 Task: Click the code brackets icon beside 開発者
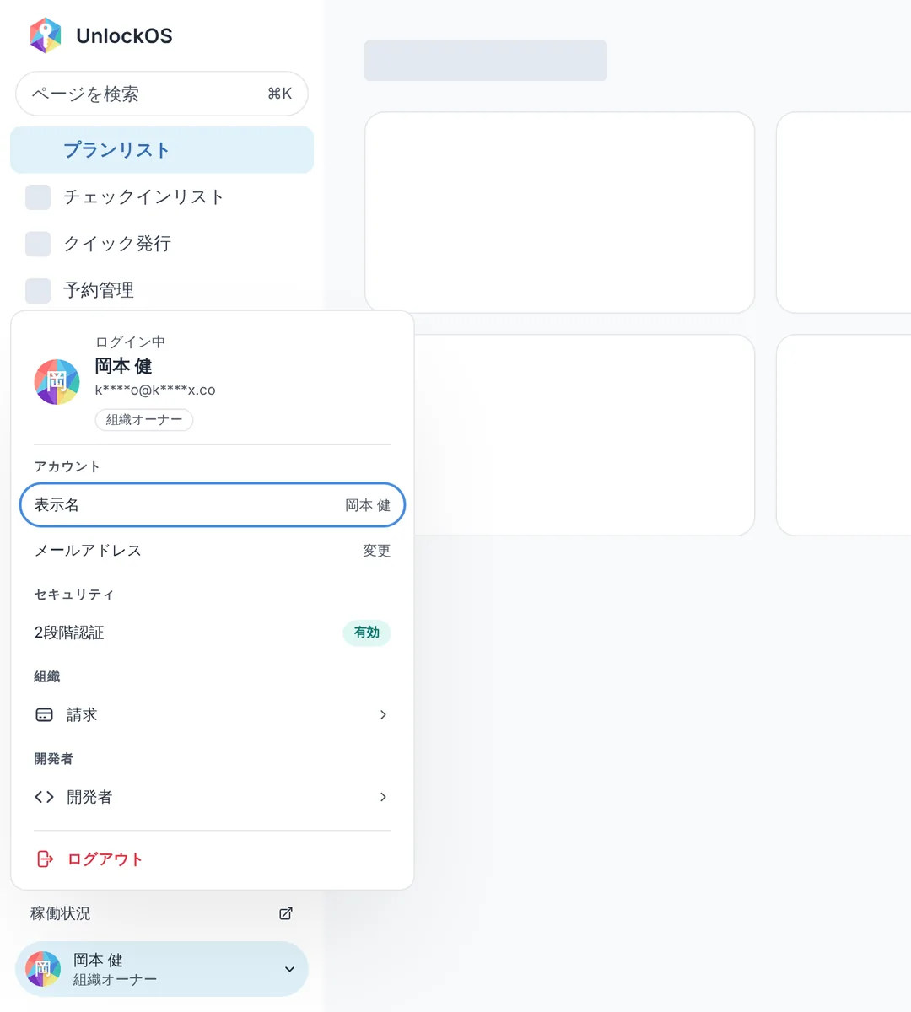pos(44,797)
